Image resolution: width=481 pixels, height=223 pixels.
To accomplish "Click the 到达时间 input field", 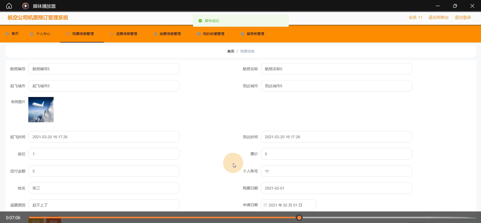I will tap(336, 137).
